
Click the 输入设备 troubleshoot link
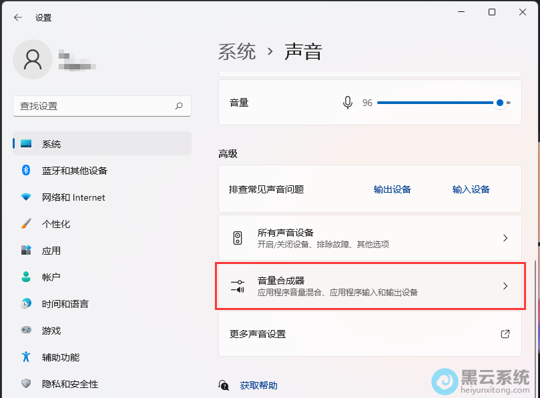(x=471, y=189)
